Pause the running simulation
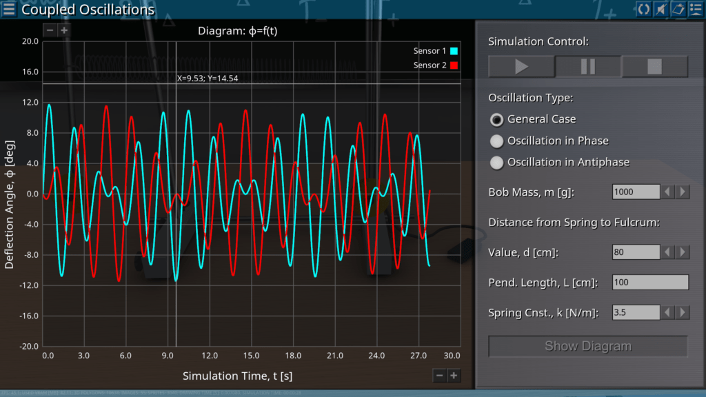Viewport: 706px width, 397px height. tap(588, 67)
